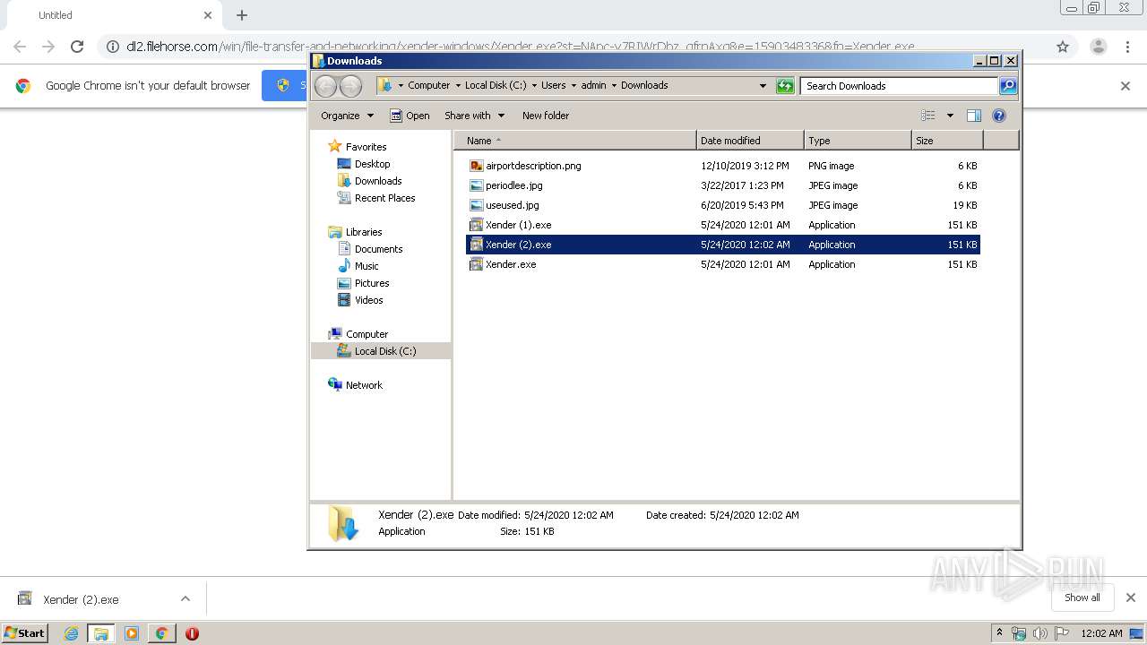Open the Explorer help question mark icon
Viewport: 1147px width, 645px height.
coord(999,116)
